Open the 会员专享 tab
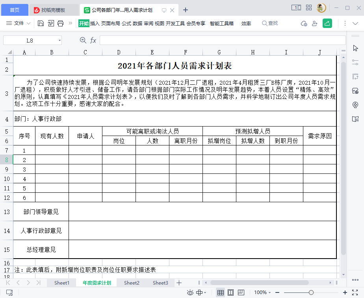Screen dimensions: 364x298 pos(196,23)
